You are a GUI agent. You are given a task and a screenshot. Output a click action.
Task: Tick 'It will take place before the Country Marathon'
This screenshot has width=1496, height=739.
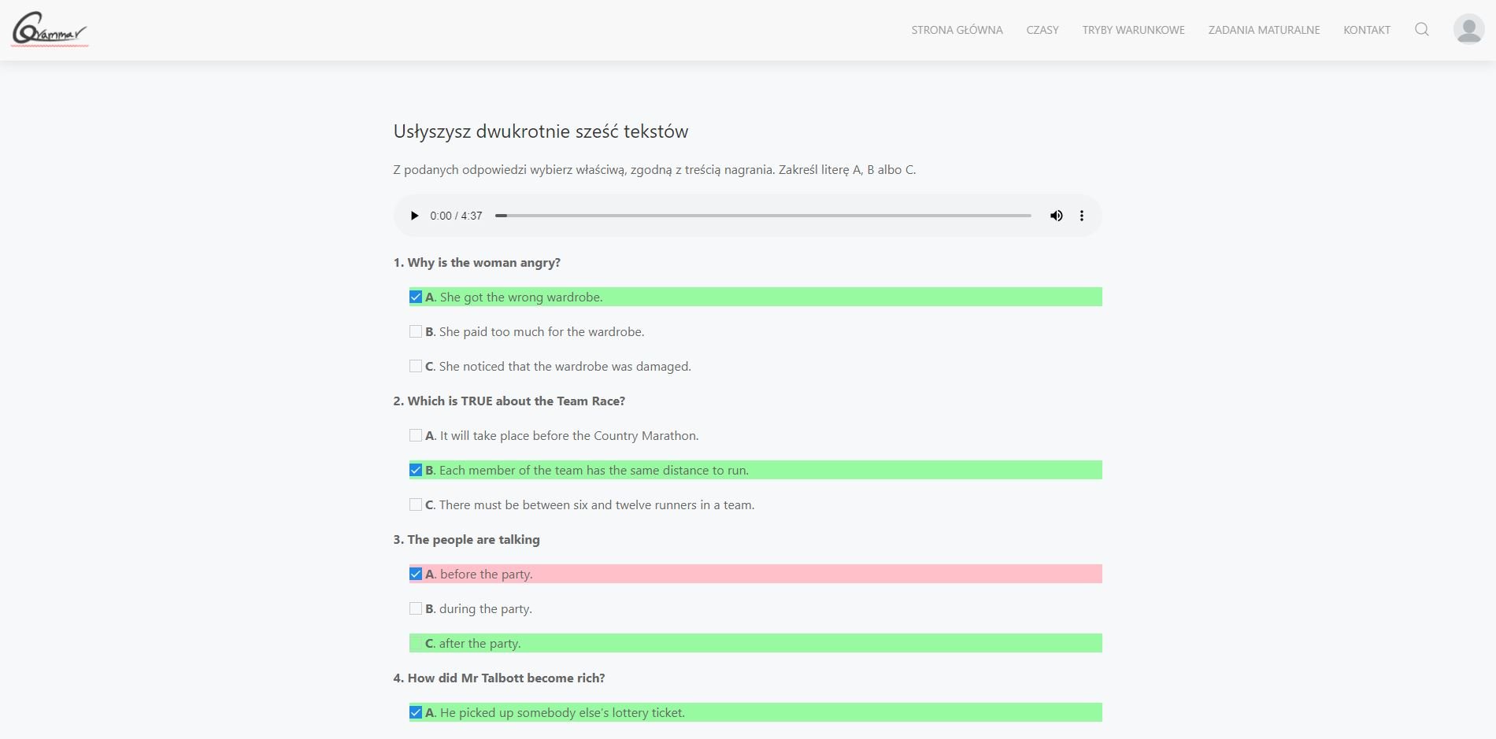416,436
